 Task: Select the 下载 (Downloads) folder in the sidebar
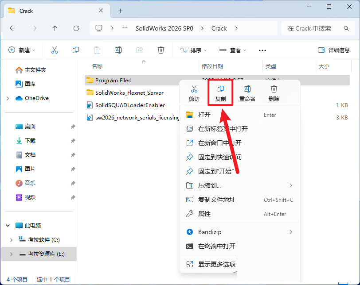pyautogui.click(x=30, y=140)
